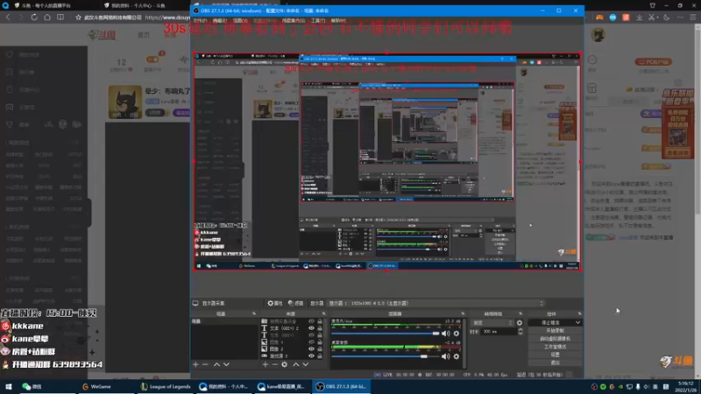Move source up in sources list
Viewport: 701px width, 394px height.
click(296, 364)
